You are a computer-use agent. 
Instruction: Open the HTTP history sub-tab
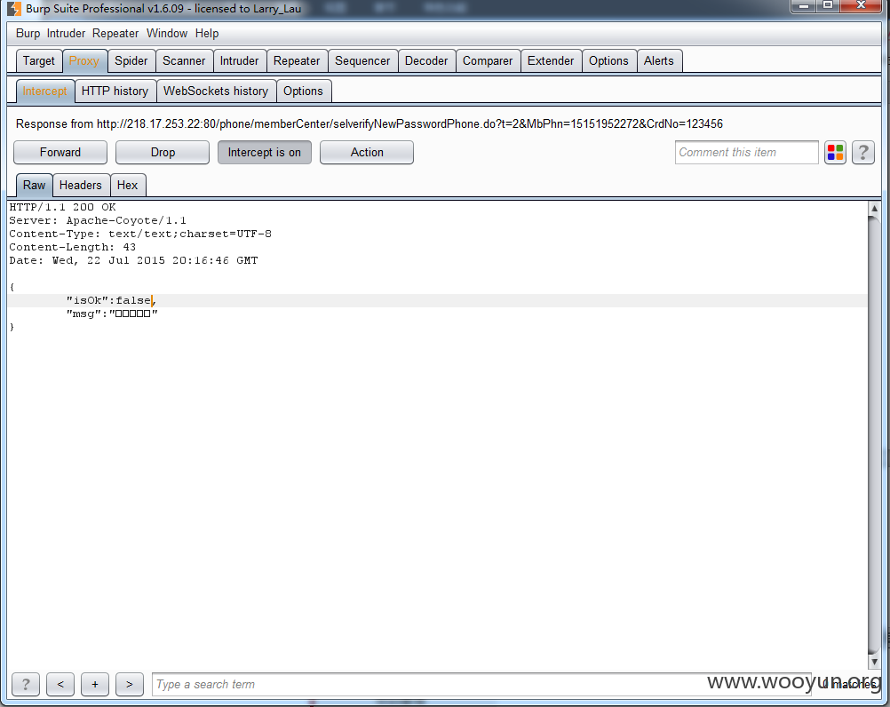(115, 91)
